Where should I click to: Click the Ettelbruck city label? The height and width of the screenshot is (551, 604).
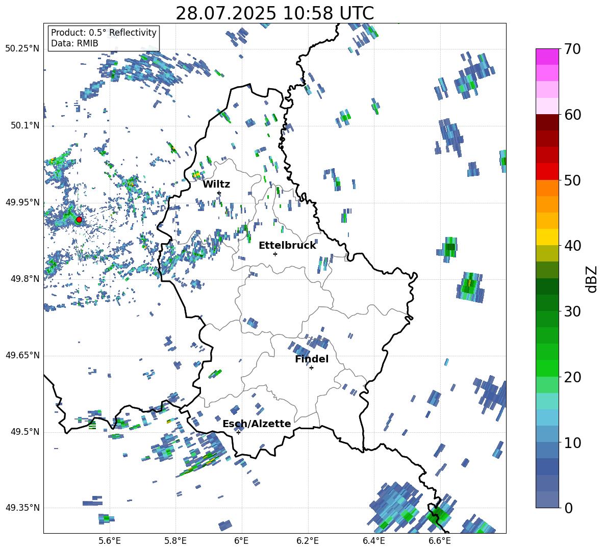tap(287, 246)
